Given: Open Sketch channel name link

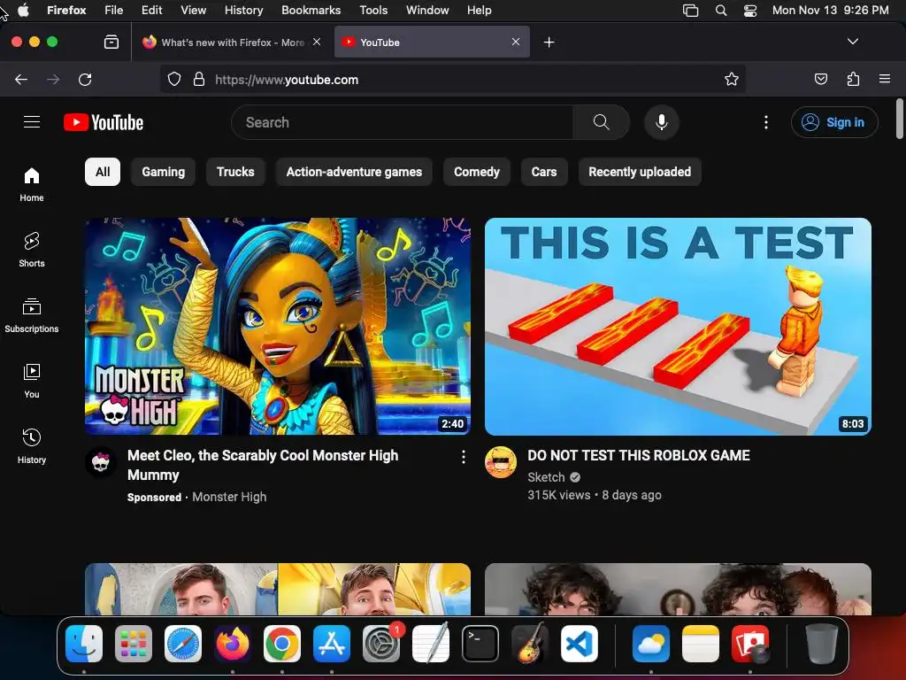Looking at the screenshot, I should click(x=546, y=477).
